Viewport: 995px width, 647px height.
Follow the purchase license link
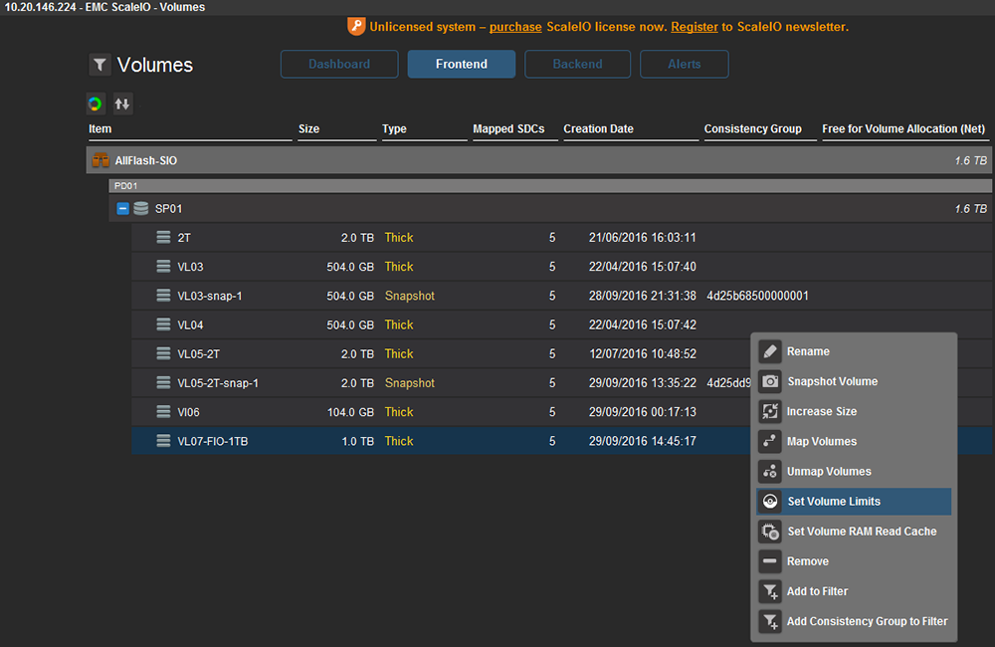click(x=515, y=27)
